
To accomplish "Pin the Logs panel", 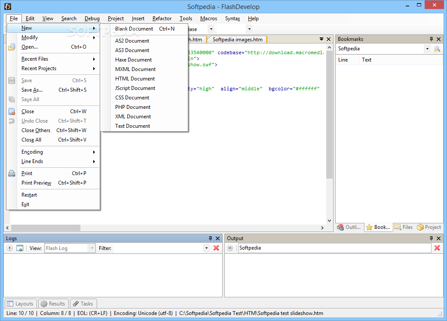I will click(x=210, y=238).
